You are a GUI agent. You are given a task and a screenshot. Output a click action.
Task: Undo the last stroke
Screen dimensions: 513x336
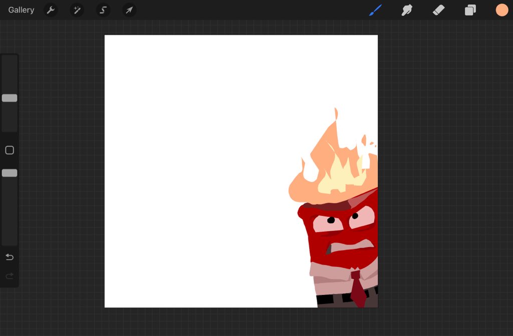[10, 257]
